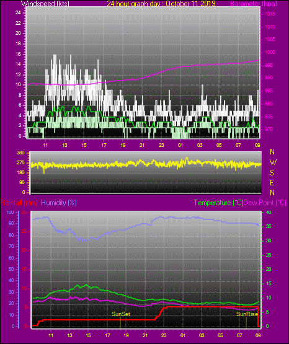Click the W compass letter beside wind direction chart
Viewport: 289px width, 344px height.
(273, 162)
